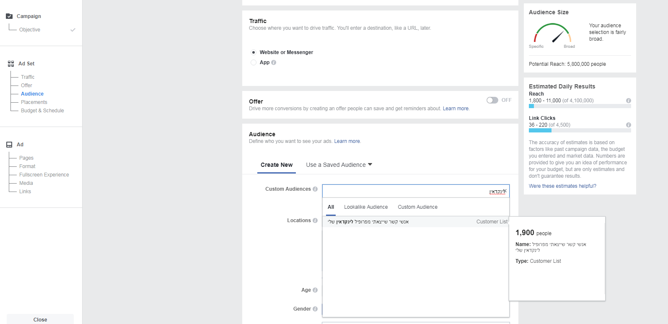This screenshot has width=668, height=324.
Task: Click the Custom Audiences info icon
Action: tap(315, 189)
